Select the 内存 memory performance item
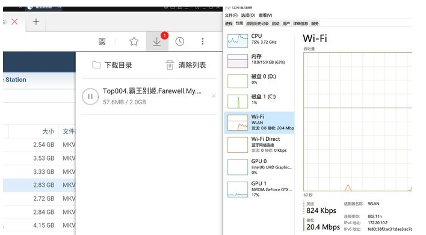The image size is (426, 235). (259, 61)
